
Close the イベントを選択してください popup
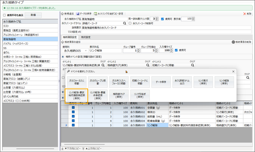(233, 72)
